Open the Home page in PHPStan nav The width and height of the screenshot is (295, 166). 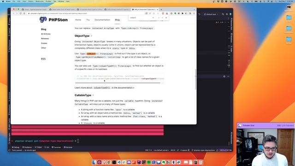78,20
